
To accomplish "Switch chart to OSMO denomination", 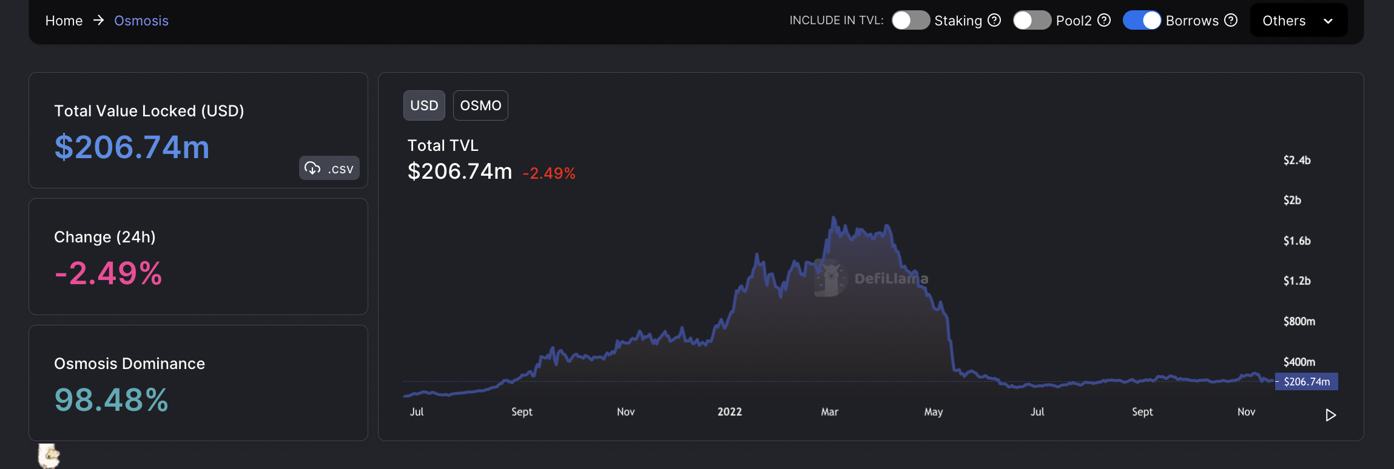I will click(480, 105).
